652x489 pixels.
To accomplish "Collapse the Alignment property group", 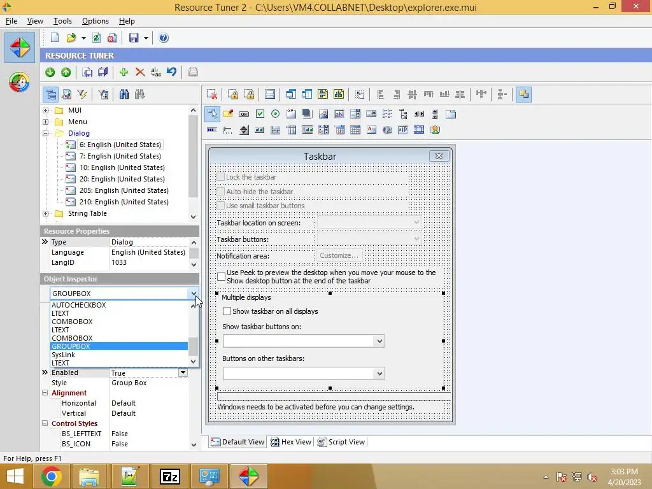I will (x=45, y=393).
